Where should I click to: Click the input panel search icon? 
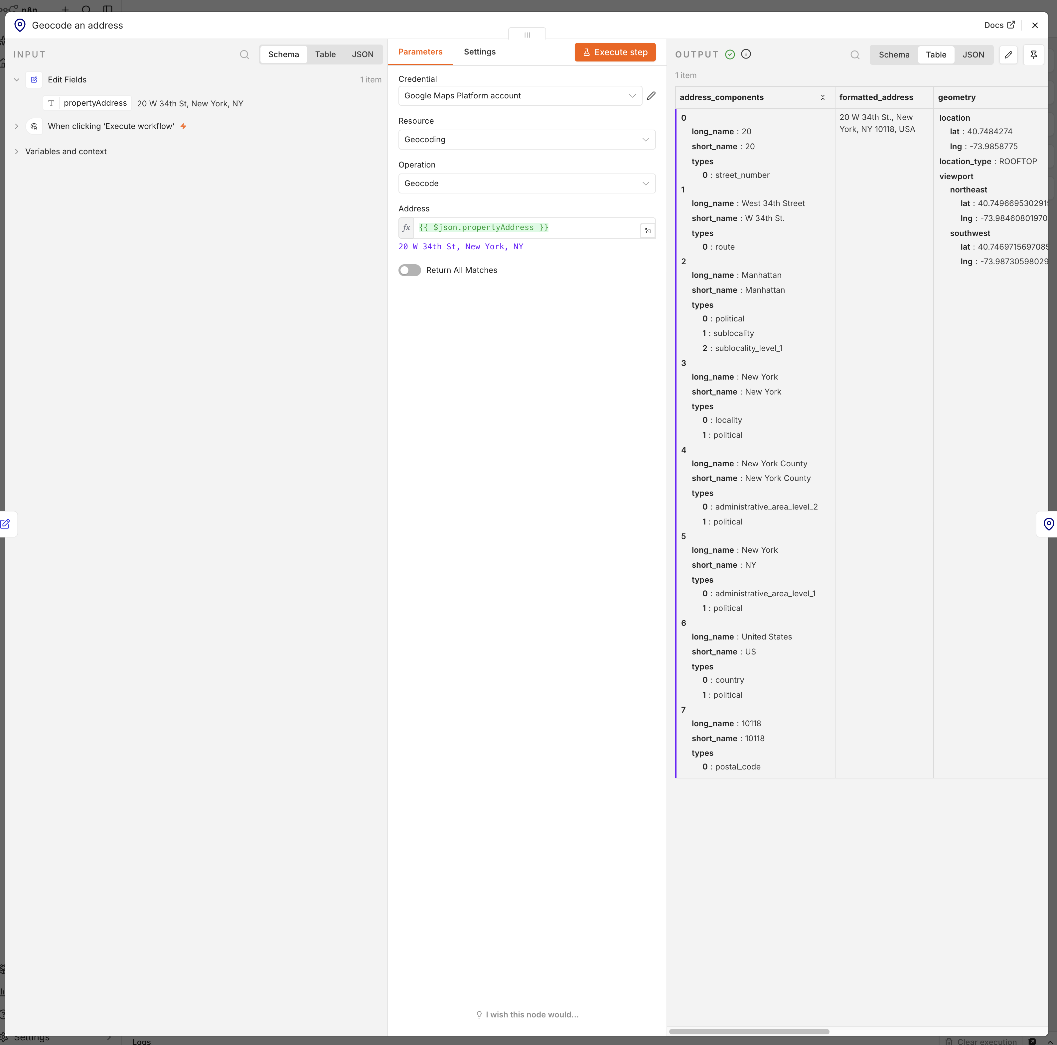tap(244, 55)
